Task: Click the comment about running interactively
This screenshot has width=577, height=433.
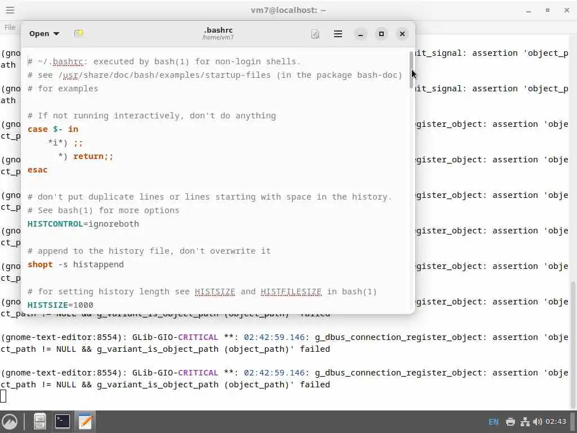Action: pos(152,116)
